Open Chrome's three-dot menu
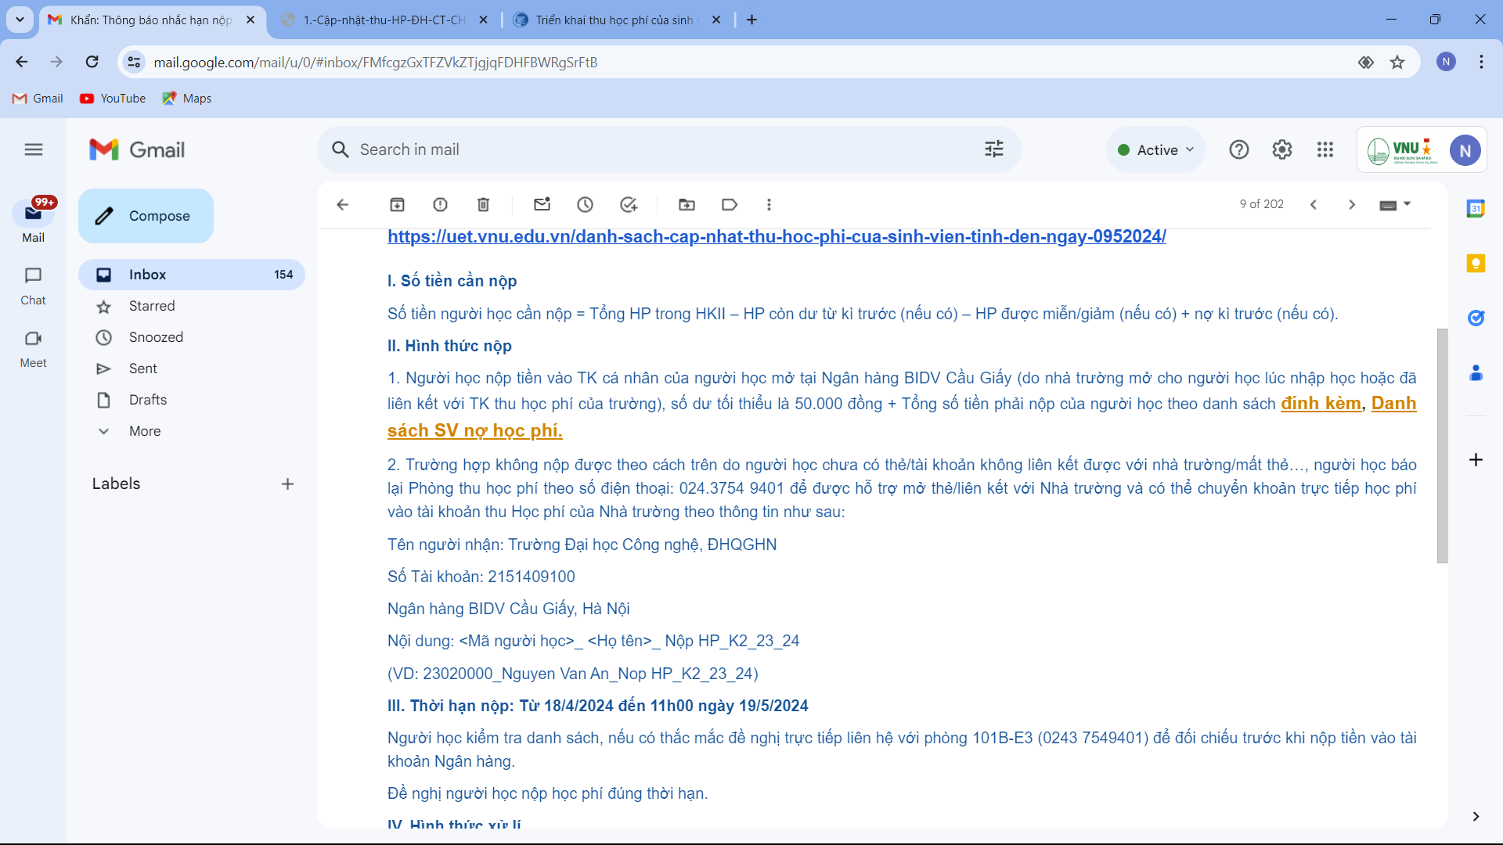 click(1481, 62)
